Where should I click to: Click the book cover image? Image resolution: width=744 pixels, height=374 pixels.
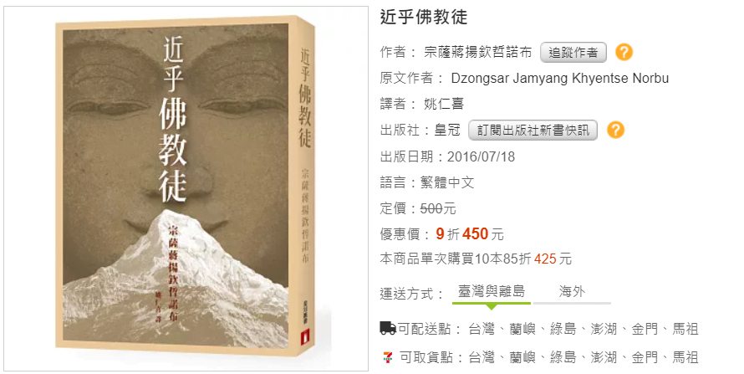(184, 188)
